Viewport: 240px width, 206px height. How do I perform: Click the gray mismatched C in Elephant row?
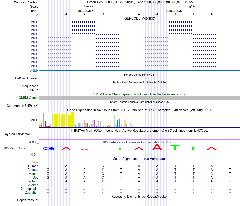point(230,181)
